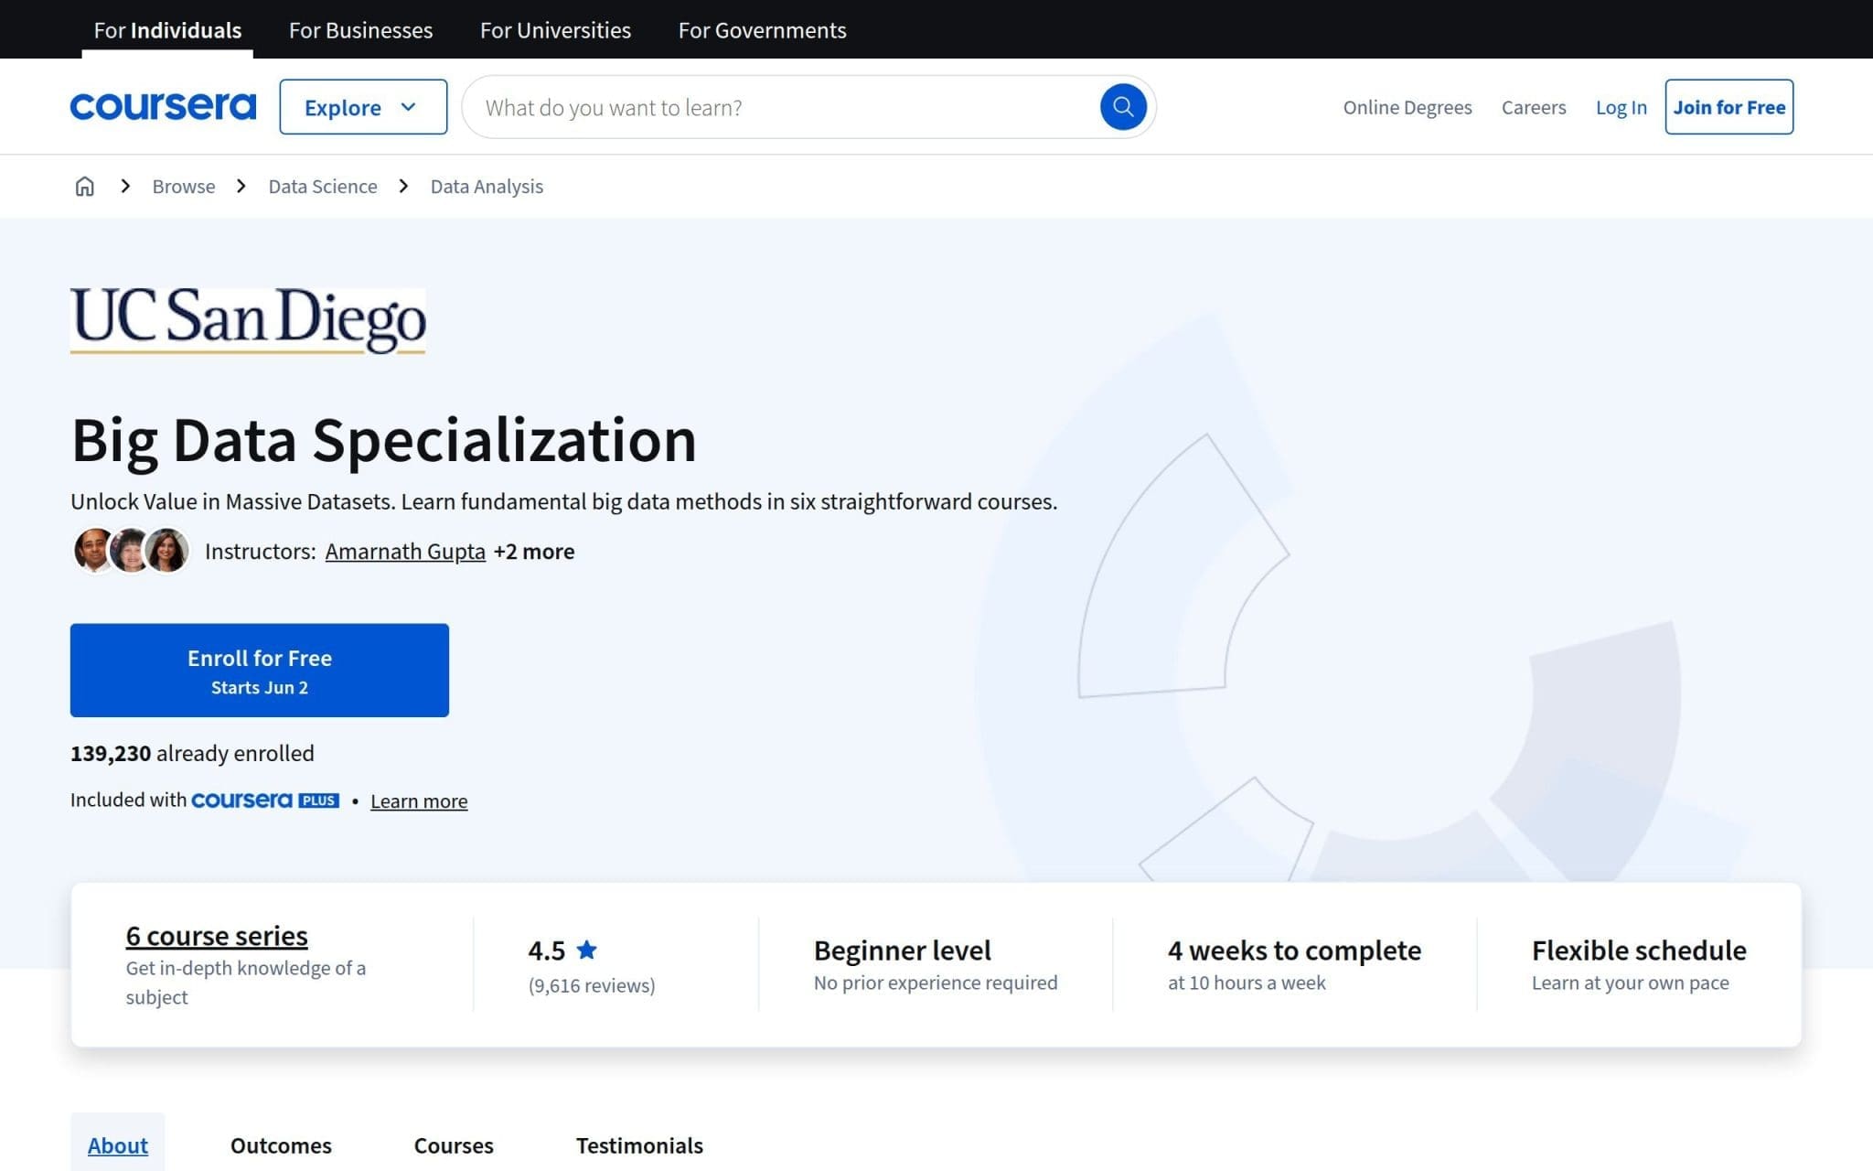Open the Browse breadcrumb
This screenshot has width=1873, height=1171.
tap(184, 187)
